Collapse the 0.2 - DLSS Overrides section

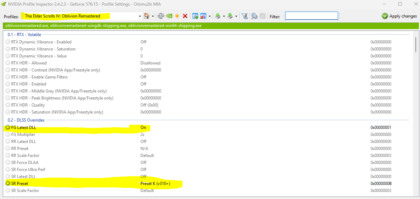[x=26, y=120]
